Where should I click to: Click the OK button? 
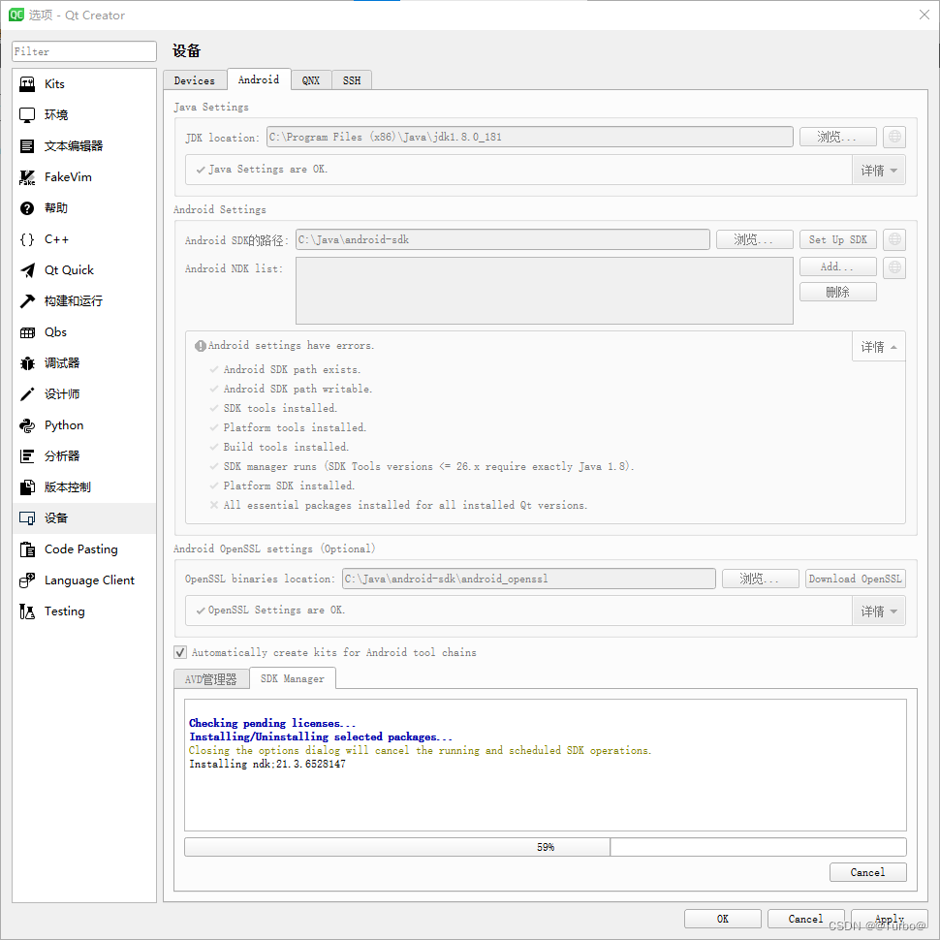722,919
